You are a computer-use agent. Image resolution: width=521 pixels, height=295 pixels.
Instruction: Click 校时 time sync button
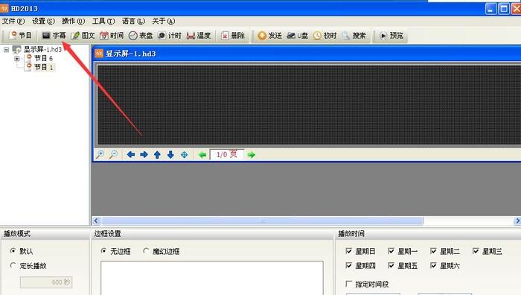325,35
